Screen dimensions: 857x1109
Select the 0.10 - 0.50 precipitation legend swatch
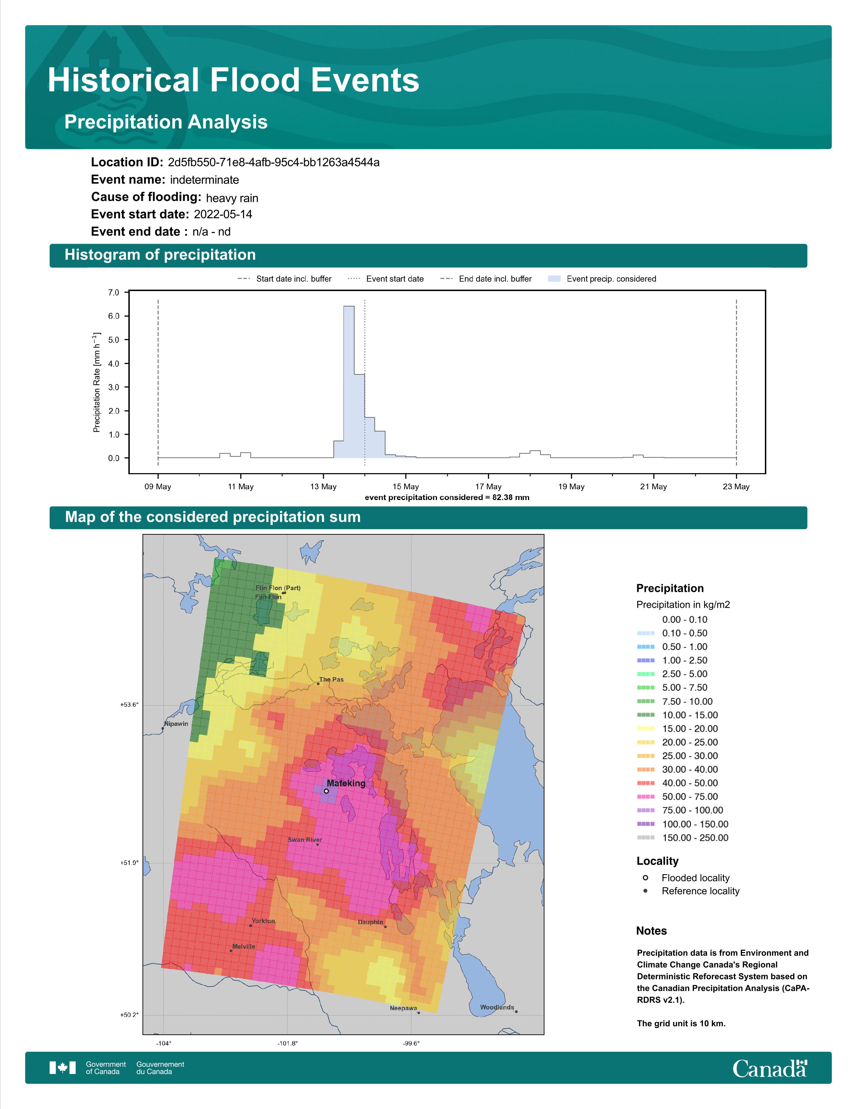click(x=646, y=633)
